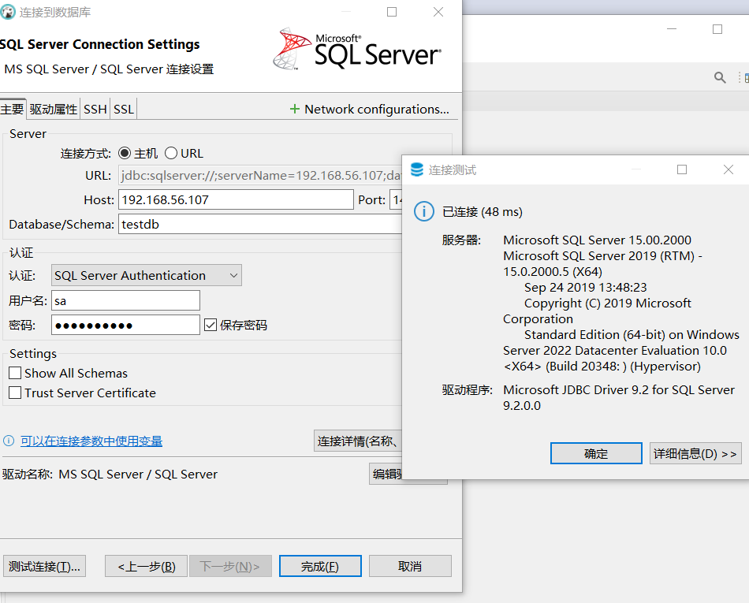Confirm connection test with 确定 button
Screen dimensions: 749x603
pos(596,453)
